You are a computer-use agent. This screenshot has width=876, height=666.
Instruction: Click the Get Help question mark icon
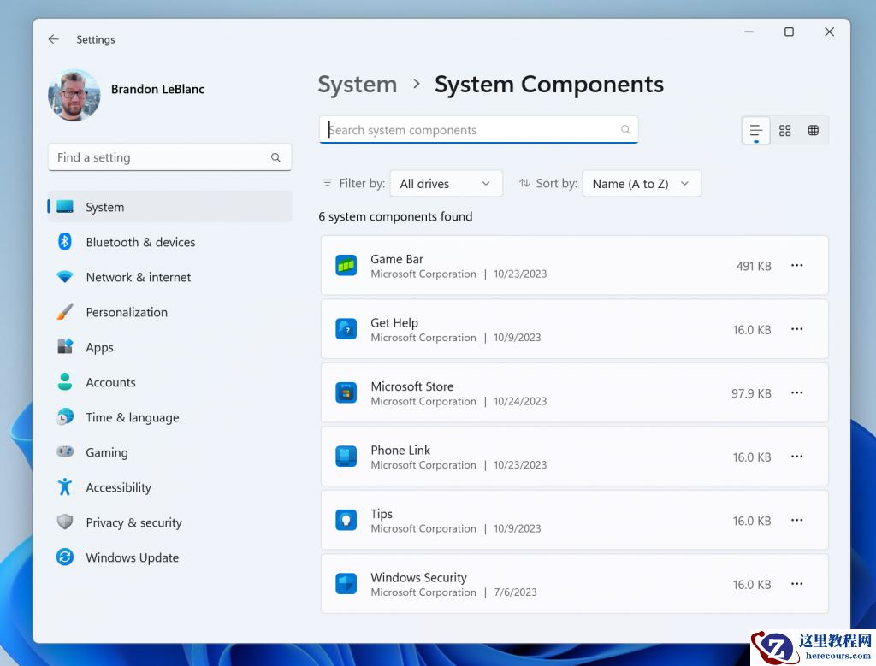346,328
